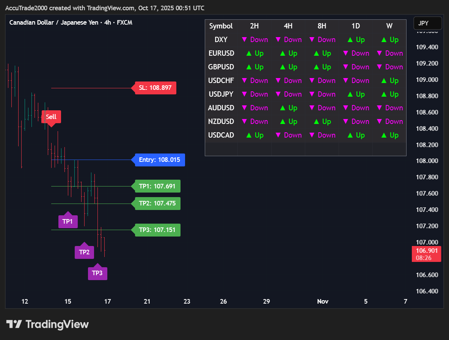Screen dimensions: 449x340
Task: Click the purple TP3 marker below the candles
Action: (97, 273)
